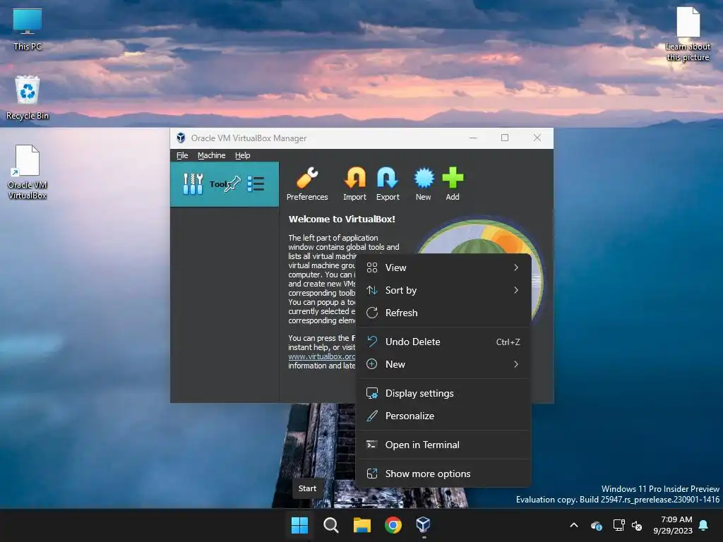Viewport: 723px width, 542px height.
Task: Expand the View submenu
Action: click(443, 267)
